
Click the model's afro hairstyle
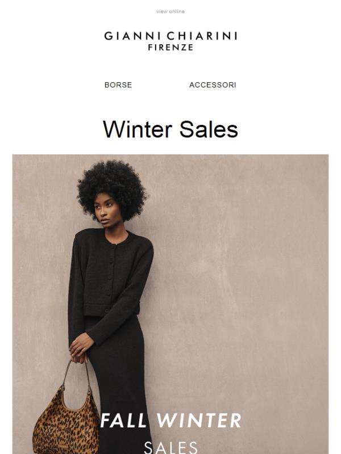coord(113,188)
